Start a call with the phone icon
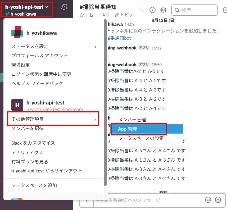227x210 pixels. click(142, 10)
